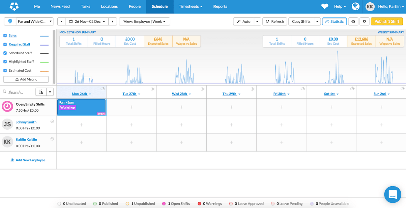Click the settings gear icon next to Statistic
The width and height of the screenshot is (406, 208).
365,21
